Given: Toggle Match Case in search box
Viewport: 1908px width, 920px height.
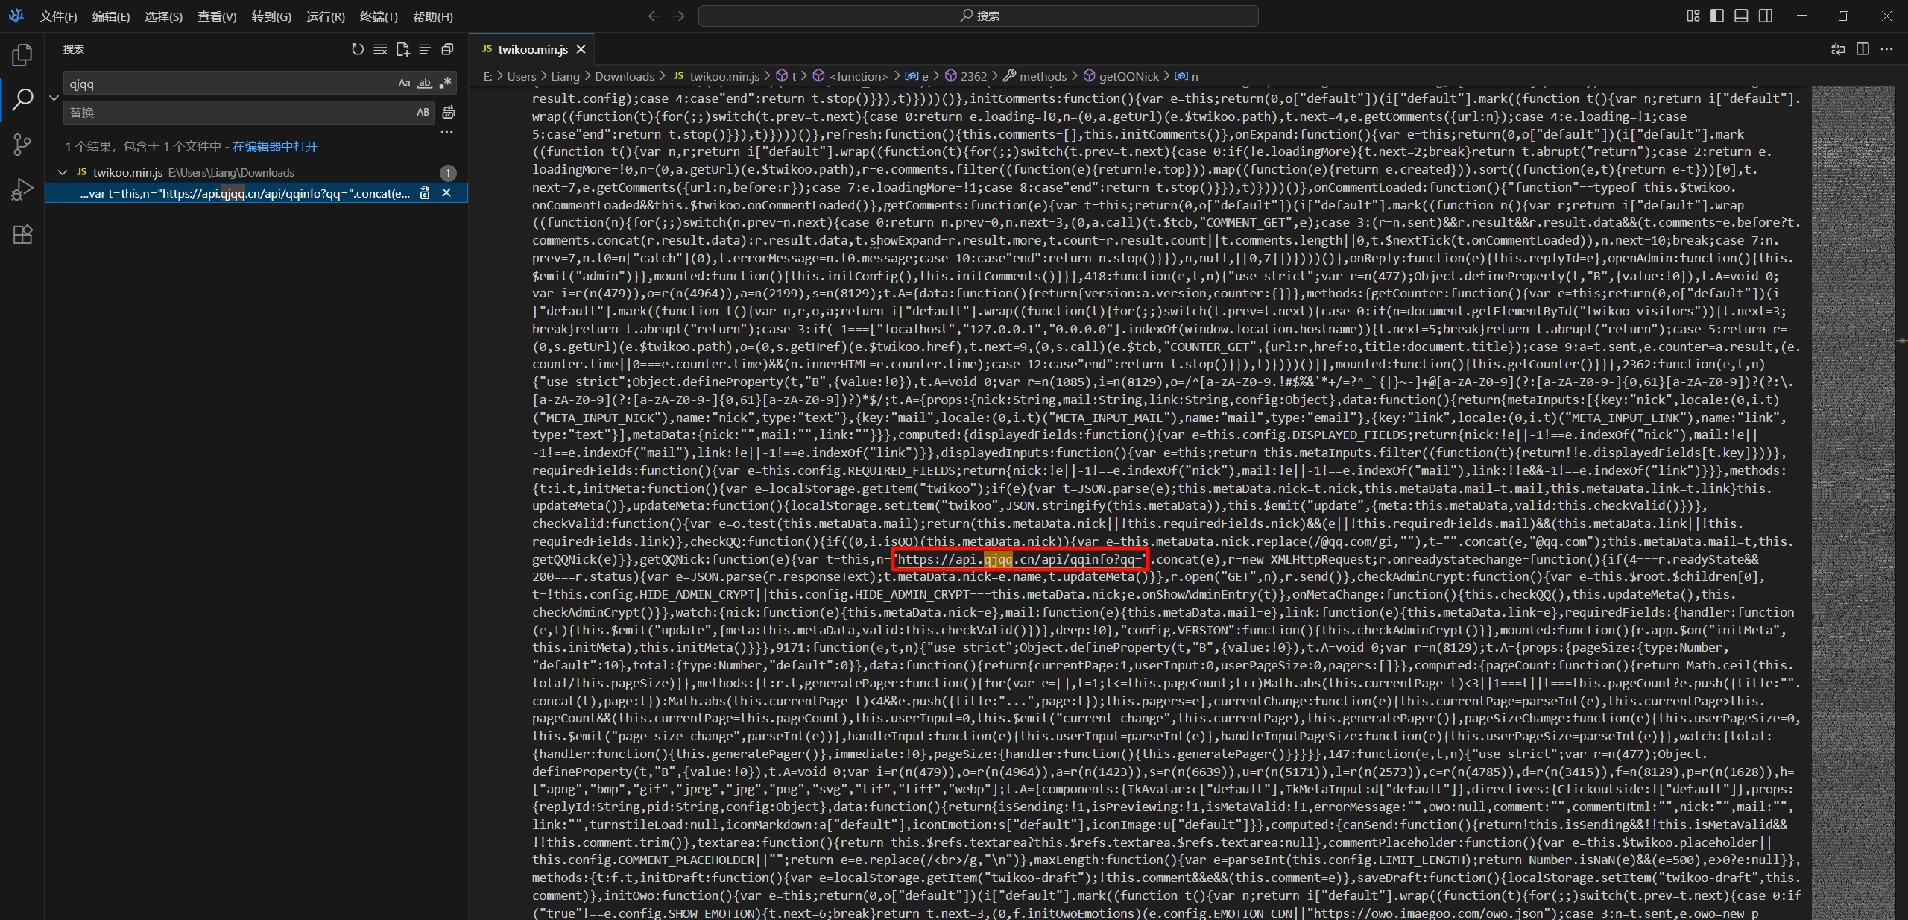Looking at the screenshot, I should coord(404,84).
